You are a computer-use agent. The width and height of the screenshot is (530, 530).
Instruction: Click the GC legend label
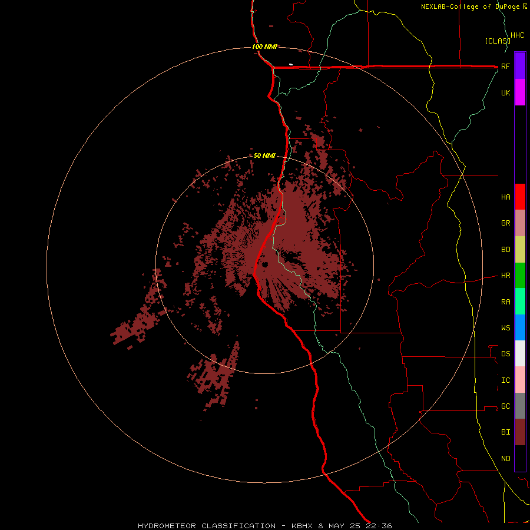(506, 406)
